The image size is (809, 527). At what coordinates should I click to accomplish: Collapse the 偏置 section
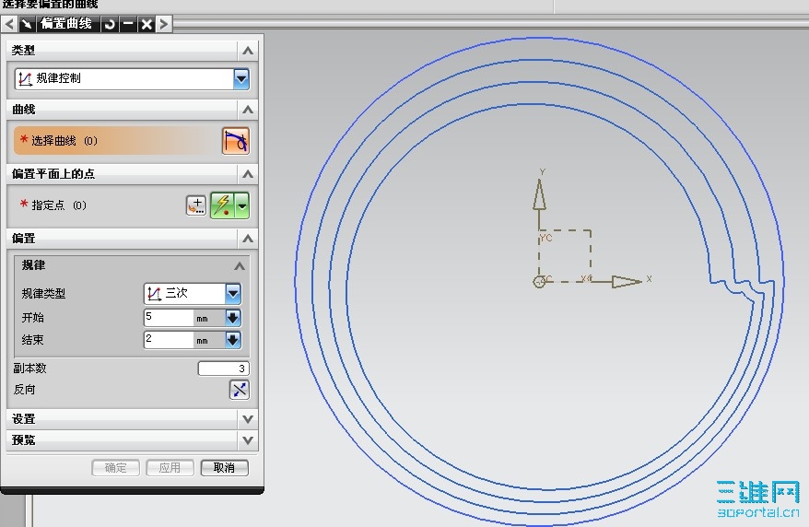248,239
